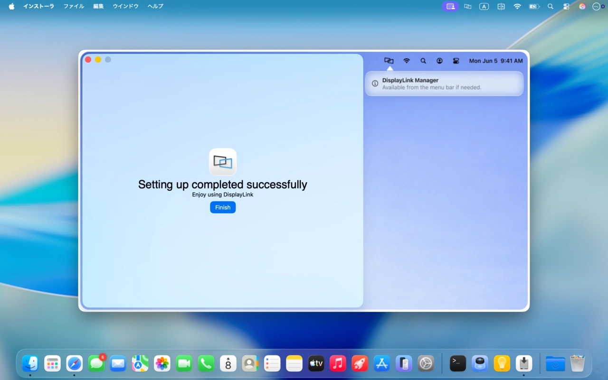The image size is (608, 380).
Task: Open Terminal from the Dock
Action: [457, 363]
